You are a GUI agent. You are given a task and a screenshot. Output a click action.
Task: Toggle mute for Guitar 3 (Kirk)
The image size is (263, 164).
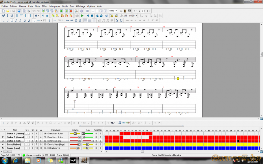(28, 141)
